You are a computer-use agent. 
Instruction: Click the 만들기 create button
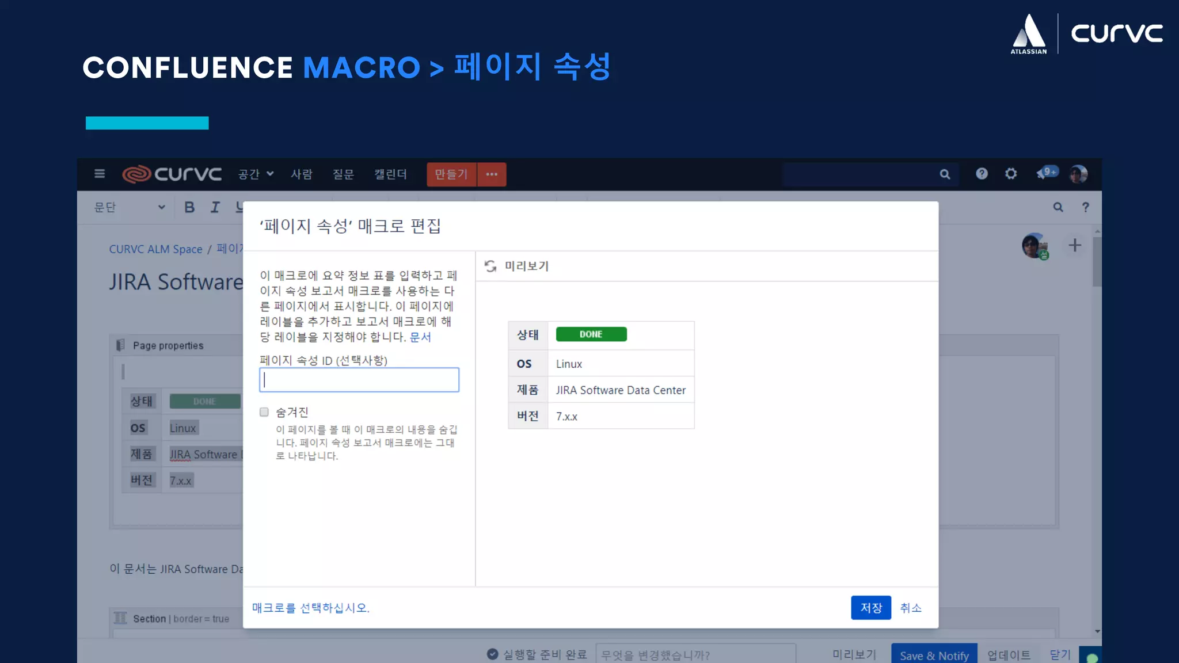click(451, 174)
